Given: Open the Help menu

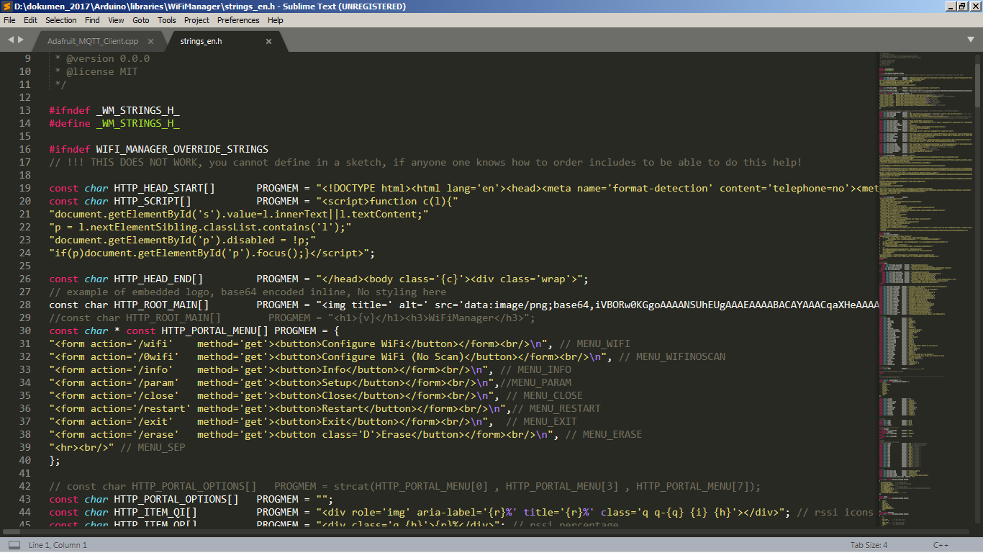Looking at the screenshot, I should pos(276,20).
